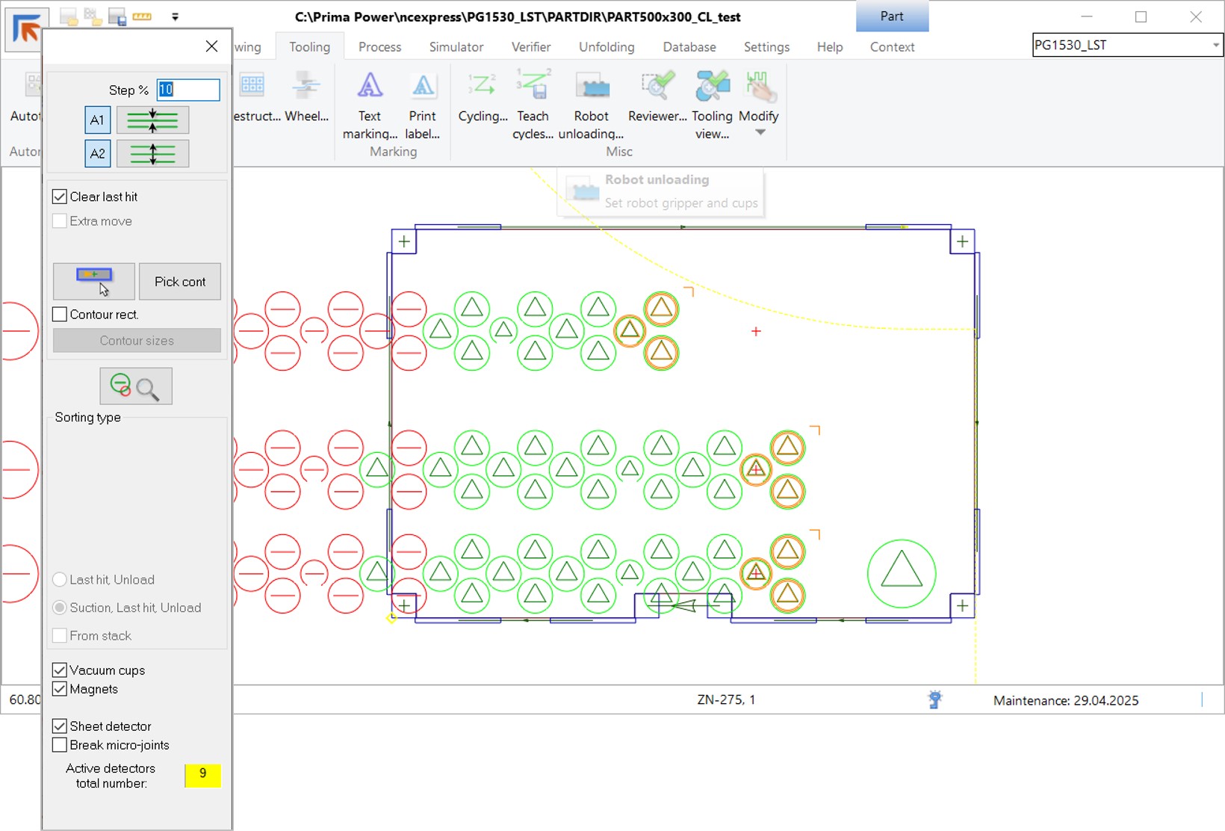
Task: Click the A1 converging lines button
Action: pyautogui.click(x=152, y=120)
